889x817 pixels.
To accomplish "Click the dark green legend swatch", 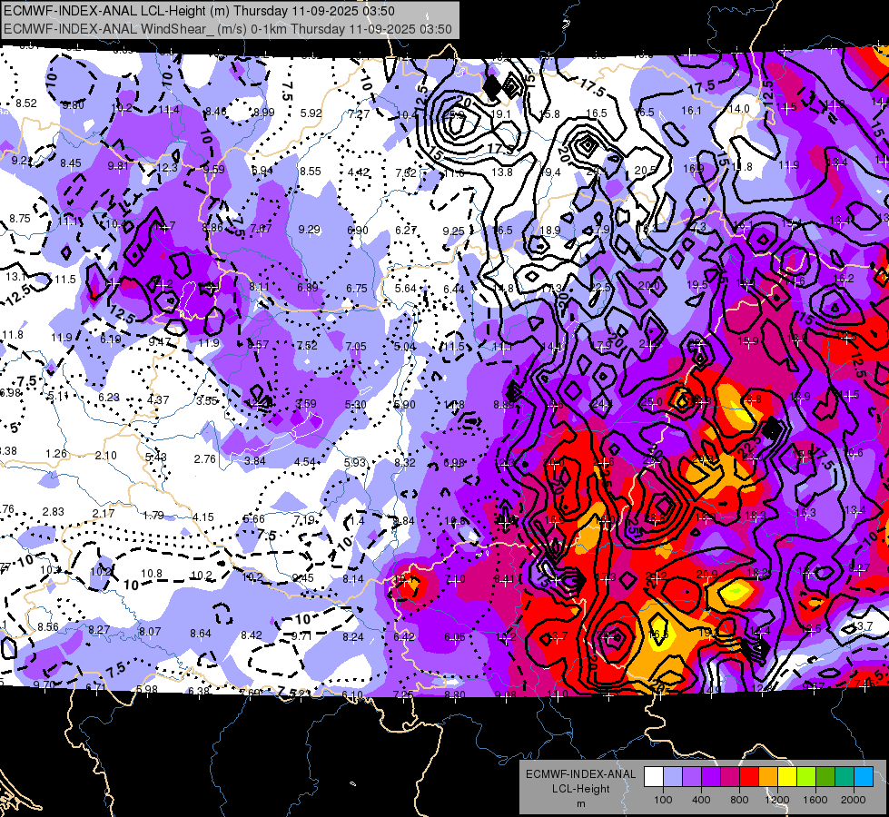I will tap(825, 777).
